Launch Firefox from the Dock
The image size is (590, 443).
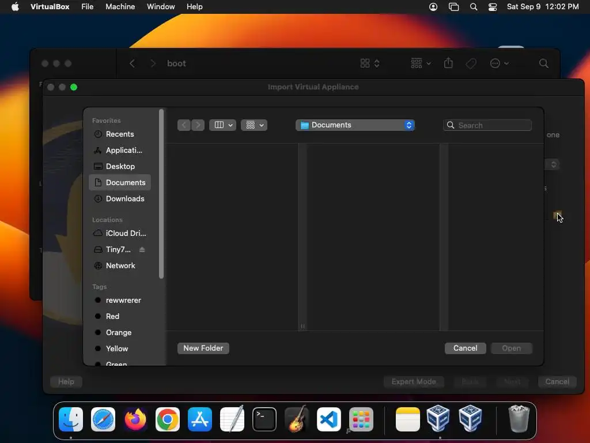pyautogui.click(x=135, y=419)
